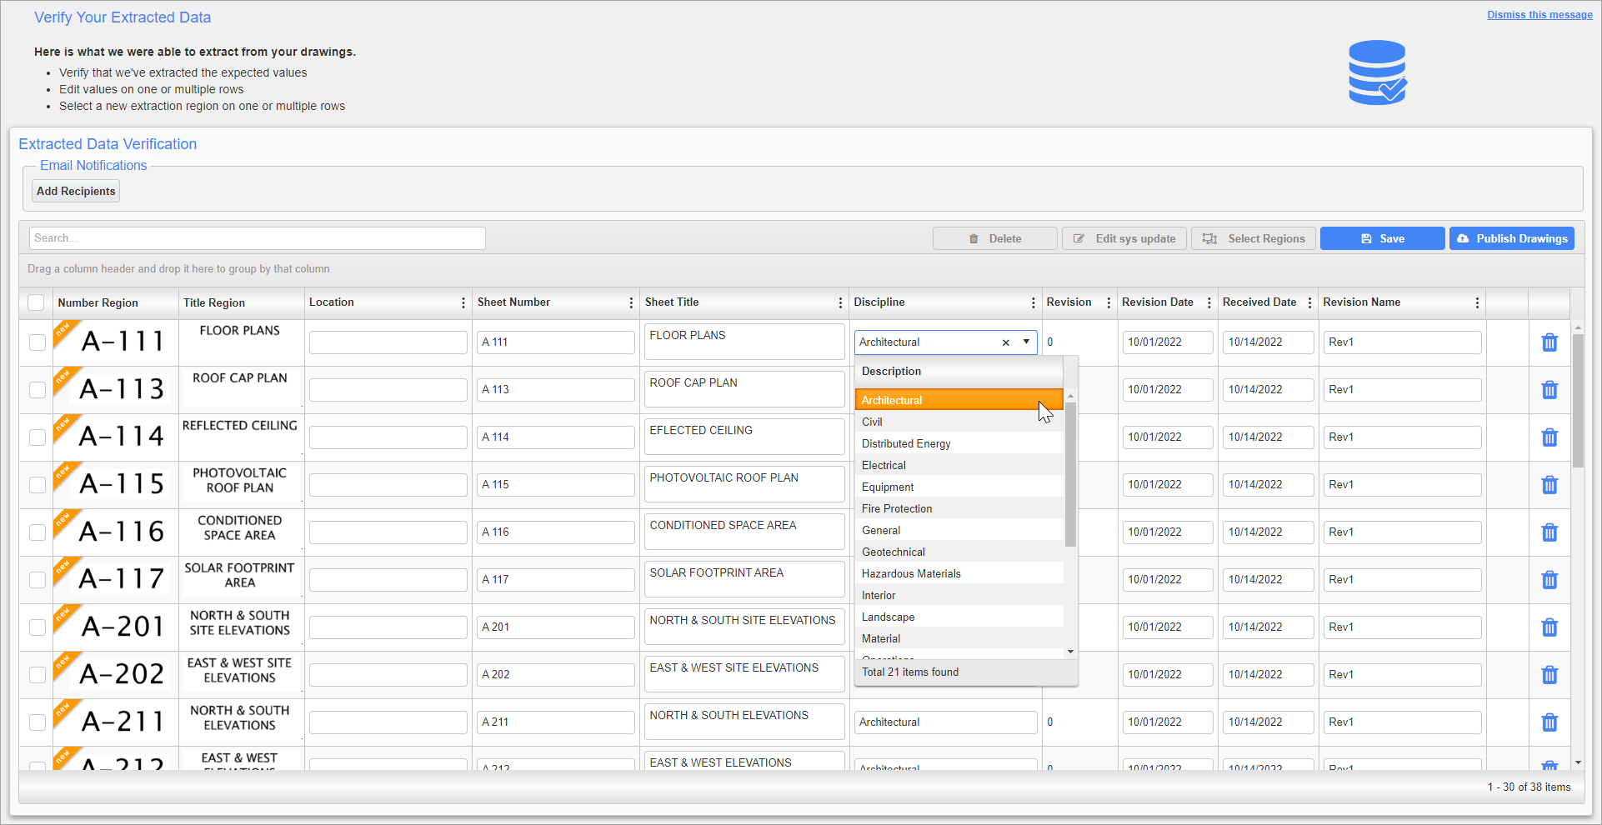Check the box for row A-113

[38, 390]
